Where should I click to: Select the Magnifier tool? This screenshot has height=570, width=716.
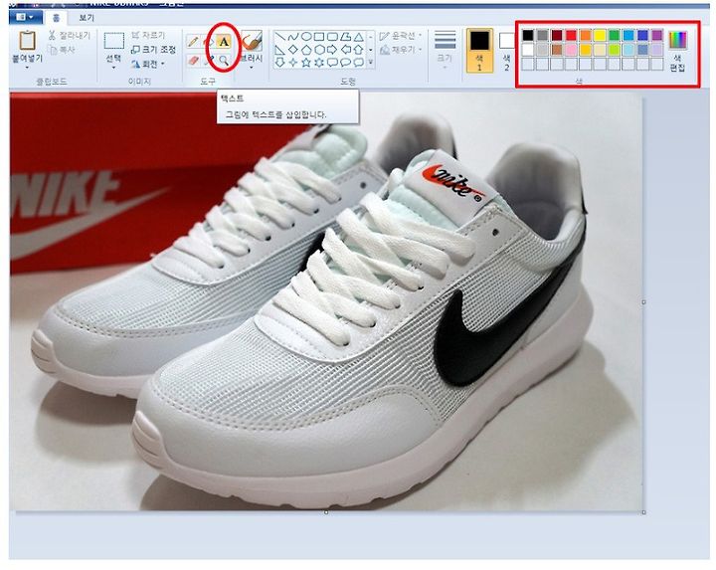click(x=224, y=61)
